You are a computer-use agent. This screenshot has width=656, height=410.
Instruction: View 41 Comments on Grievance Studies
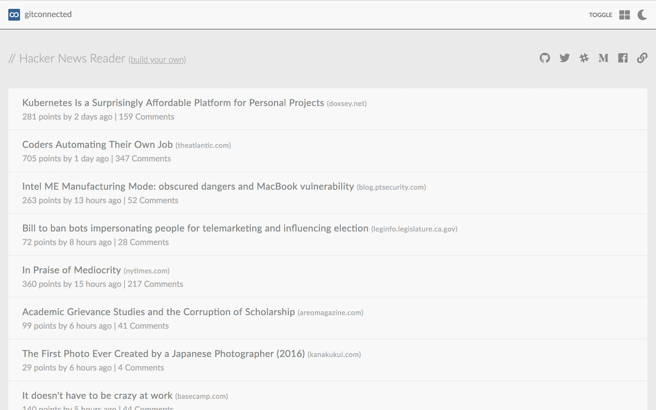pyautogui.click(x=143, y=326)
